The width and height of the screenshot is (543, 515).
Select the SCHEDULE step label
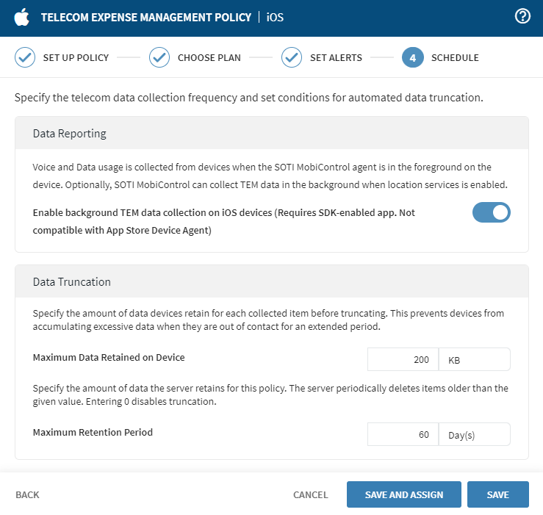(x=455, y=57)
